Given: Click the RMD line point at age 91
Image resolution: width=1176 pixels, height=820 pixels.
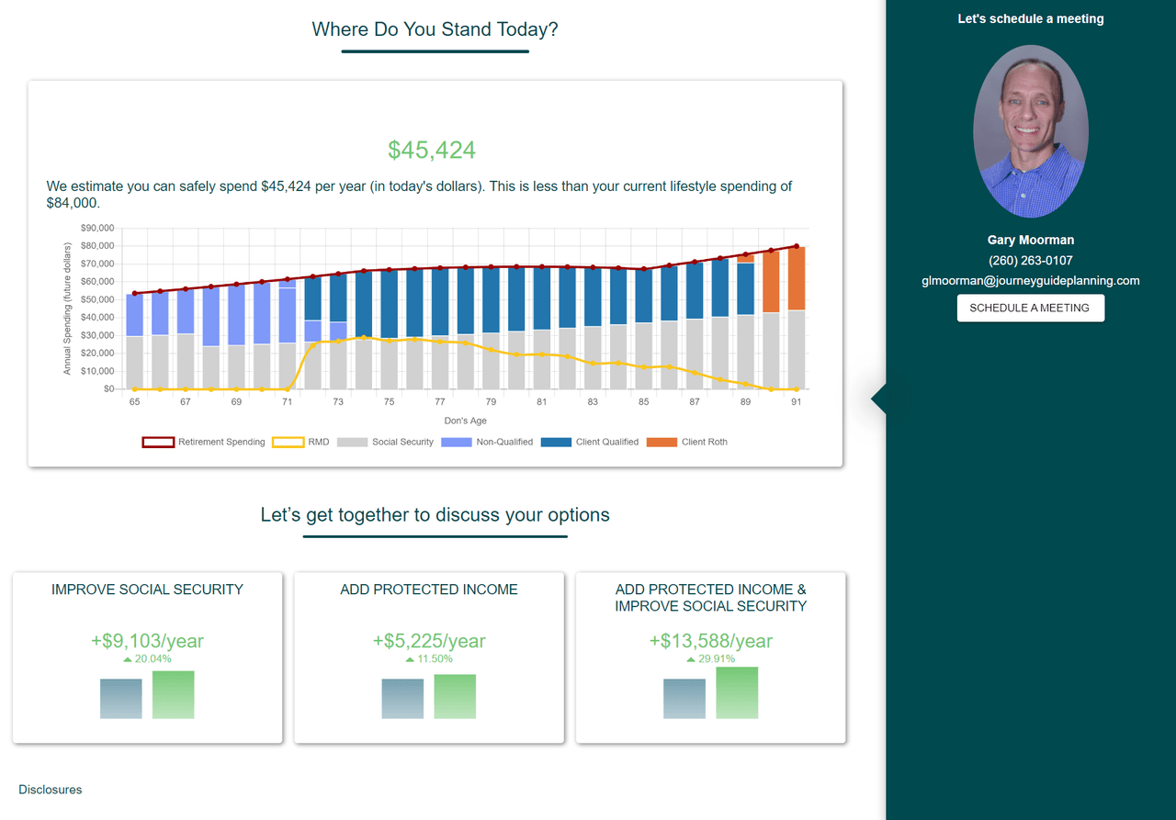Looking at the screenshot, I should click(797, 389).
